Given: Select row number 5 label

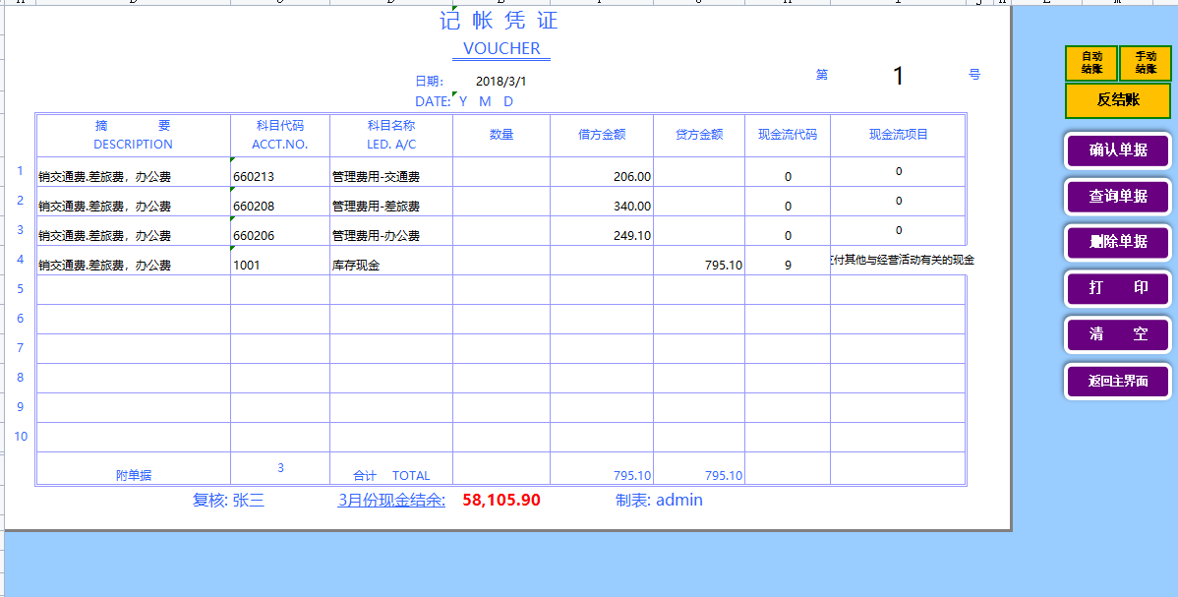Looking at the screenshot, I should (21, 289).
